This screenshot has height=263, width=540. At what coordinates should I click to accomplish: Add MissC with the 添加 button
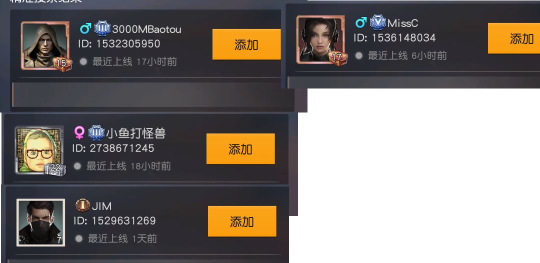coord(514,38)
